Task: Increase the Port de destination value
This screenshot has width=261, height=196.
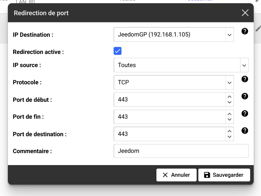Action: pos(230,131)
